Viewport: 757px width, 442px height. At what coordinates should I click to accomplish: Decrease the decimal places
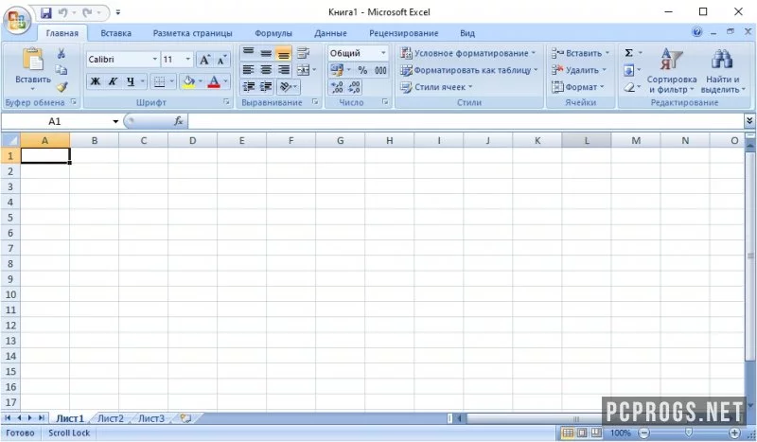(354, 87)
